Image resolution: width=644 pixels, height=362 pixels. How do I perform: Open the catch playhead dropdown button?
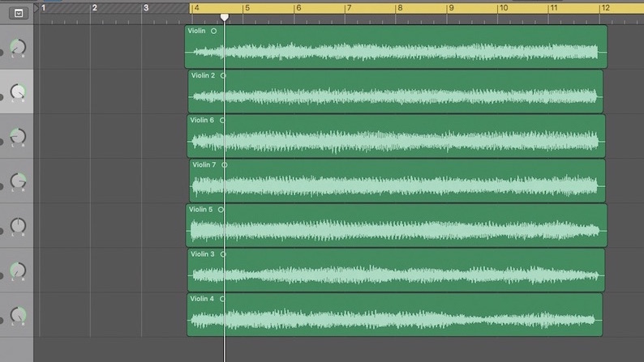click(x=19, y=13)
